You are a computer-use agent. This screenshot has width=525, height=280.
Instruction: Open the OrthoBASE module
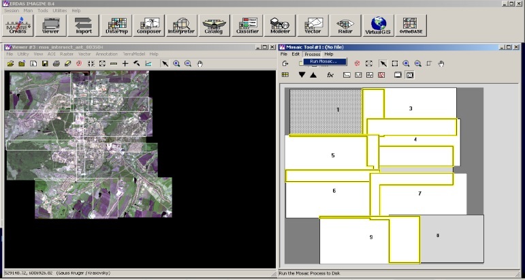[x=410, y=26]
